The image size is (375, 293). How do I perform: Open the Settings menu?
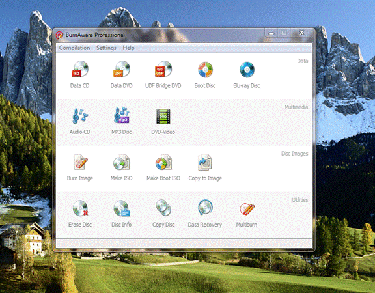106,48
